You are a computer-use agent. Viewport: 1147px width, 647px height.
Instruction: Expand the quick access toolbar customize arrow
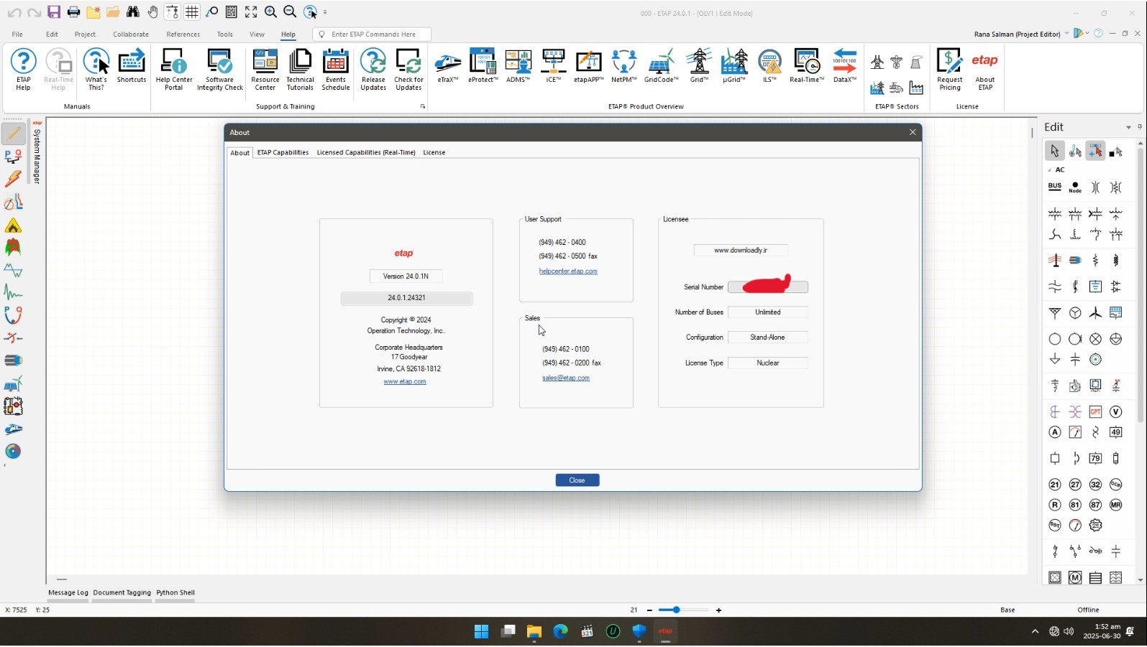[325, 12]
